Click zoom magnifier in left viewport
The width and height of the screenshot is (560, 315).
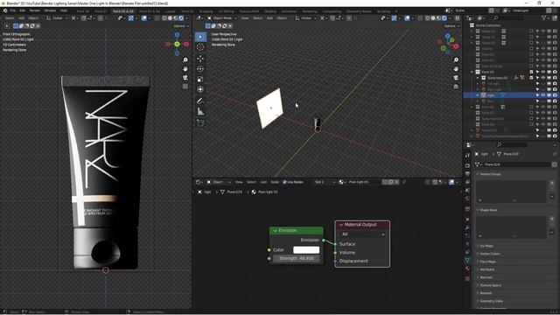185,60
